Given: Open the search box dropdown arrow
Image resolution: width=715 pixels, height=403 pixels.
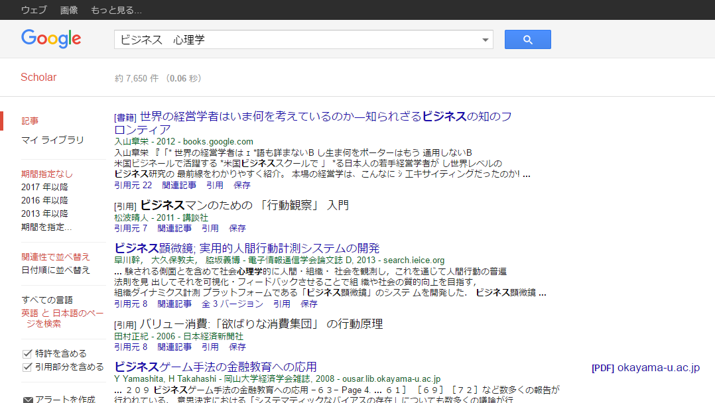Looking at the screenshot, I should click(486, 40).
